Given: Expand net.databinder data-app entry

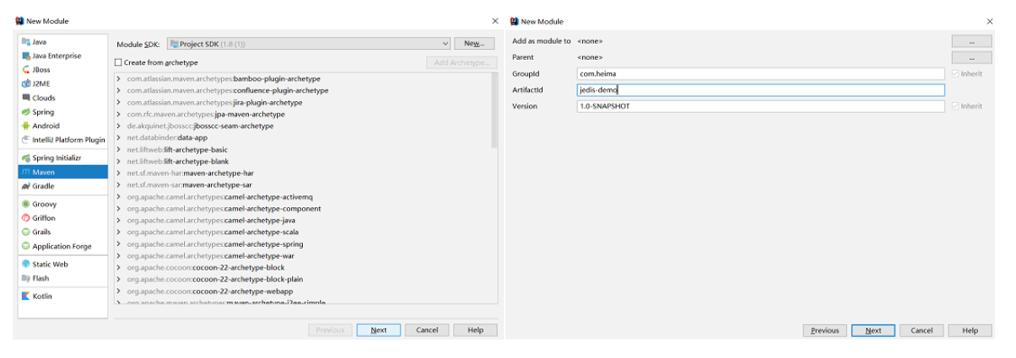Looking at the screenshot, I should [118, 137].
